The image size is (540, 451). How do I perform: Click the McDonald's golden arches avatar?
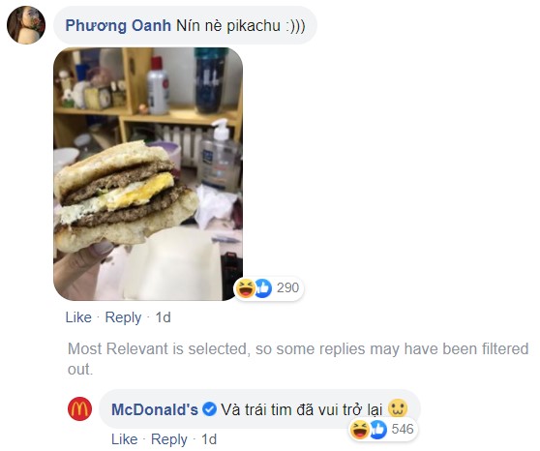tap(80, 409)
